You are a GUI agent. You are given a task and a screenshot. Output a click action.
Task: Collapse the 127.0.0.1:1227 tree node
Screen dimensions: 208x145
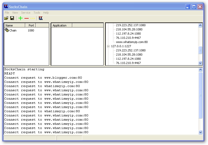click(108, 46)
